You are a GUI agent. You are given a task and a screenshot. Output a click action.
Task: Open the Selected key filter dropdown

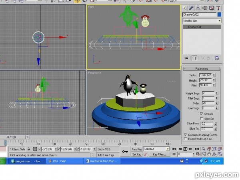pyautogui.click(x=168, y=149)
